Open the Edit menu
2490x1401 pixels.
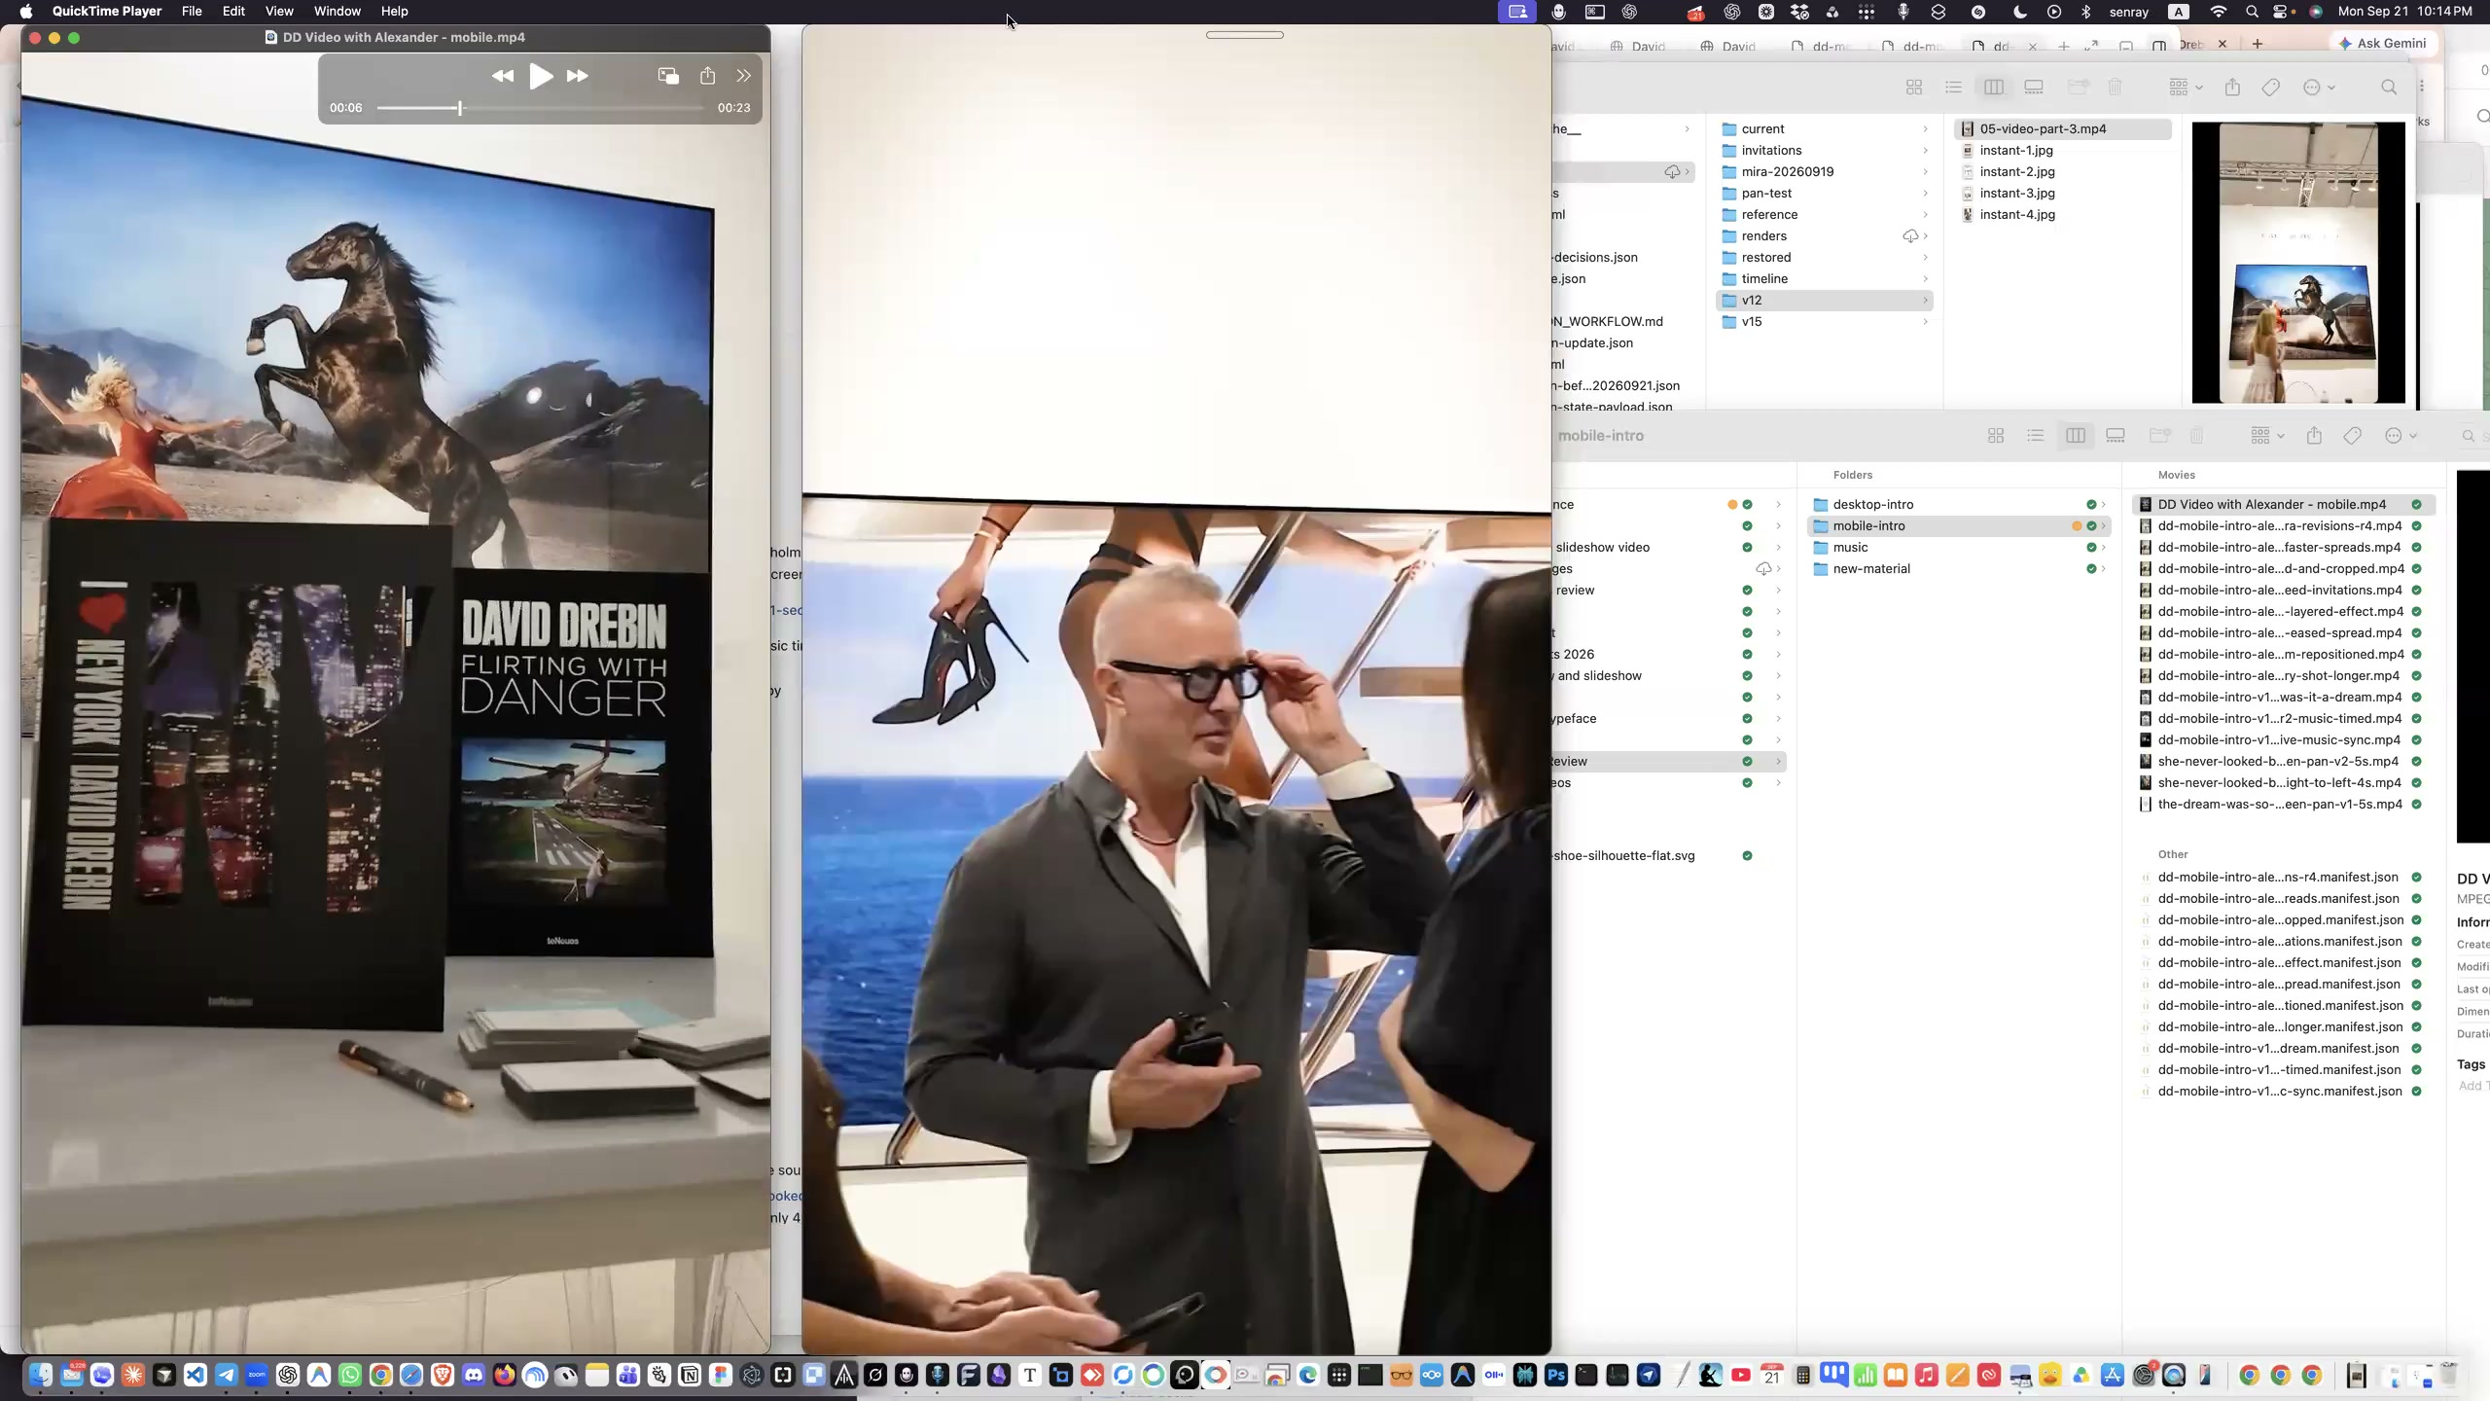click(x=233, y=12)
